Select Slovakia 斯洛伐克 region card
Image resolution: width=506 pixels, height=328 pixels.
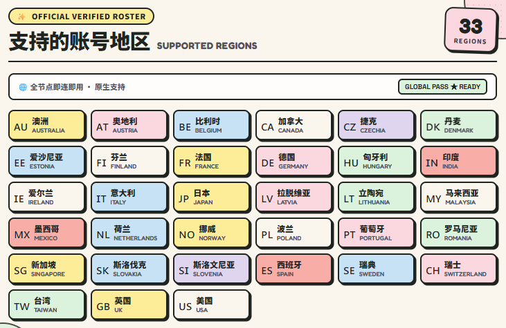click(129, 269)
